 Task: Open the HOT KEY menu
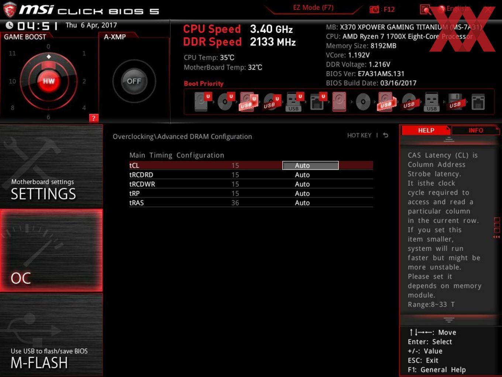point(359,135)
